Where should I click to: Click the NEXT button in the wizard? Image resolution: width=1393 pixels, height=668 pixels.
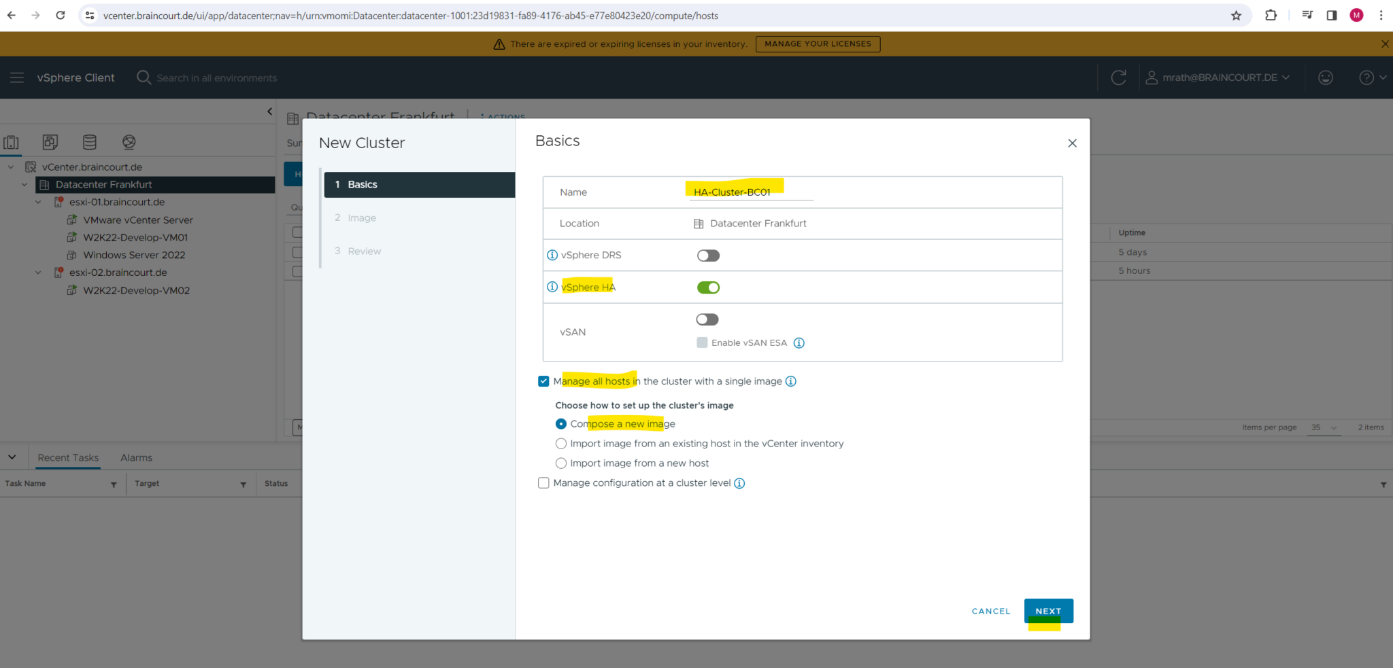click(1048, 610)
